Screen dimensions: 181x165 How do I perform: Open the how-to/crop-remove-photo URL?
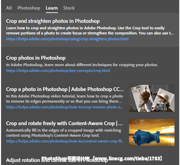tap(65, 107)
